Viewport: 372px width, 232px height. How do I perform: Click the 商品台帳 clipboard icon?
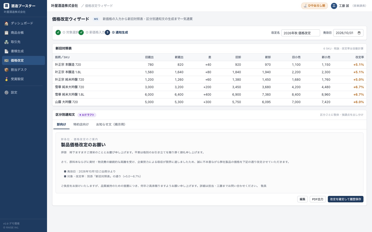tap(6, 33)
